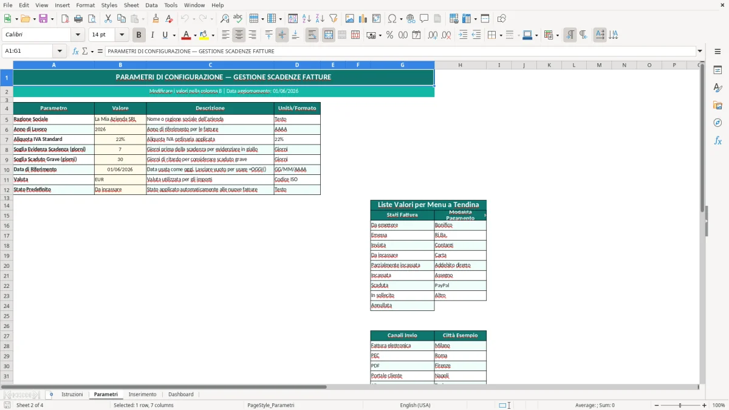
Task: Toggle Italic formatting
Action: tap(152, 35)
